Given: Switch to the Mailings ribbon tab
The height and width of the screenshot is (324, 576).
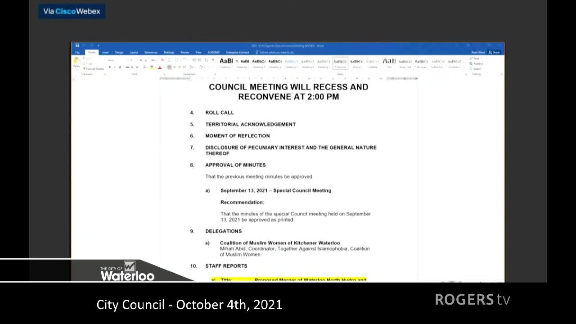Looking at the screenshot, I should (169, 52).
